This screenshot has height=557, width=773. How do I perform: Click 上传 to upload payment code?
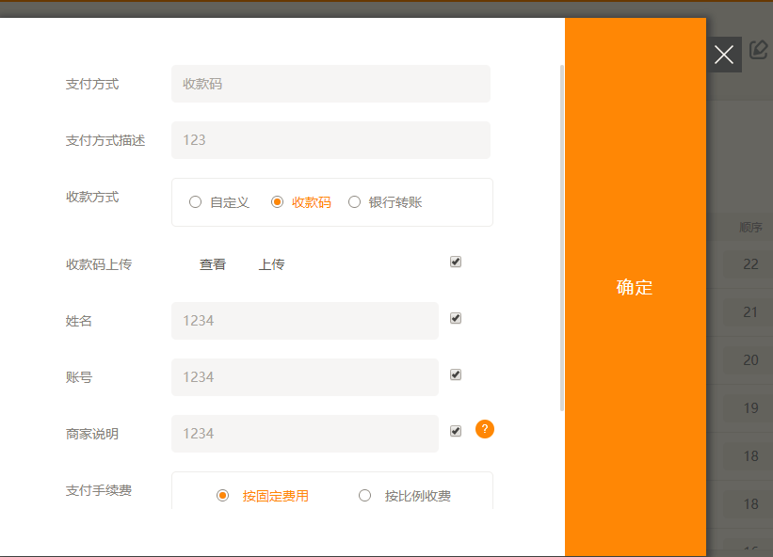tap(271, 264)
